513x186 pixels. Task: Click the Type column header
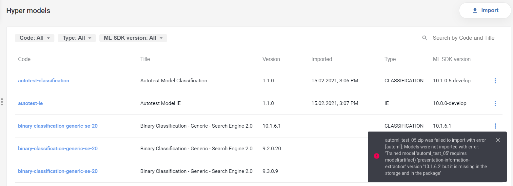(x=390, y=59)
